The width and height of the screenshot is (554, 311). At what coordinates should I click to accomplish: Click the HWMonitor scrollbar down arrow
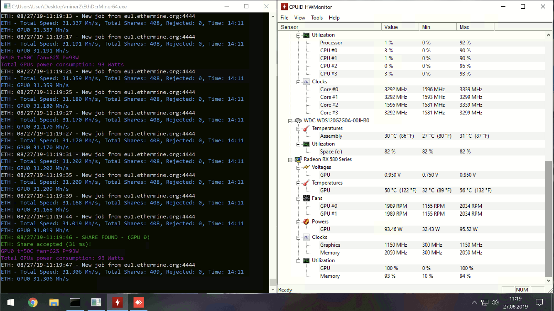click(x=549, y=281)
